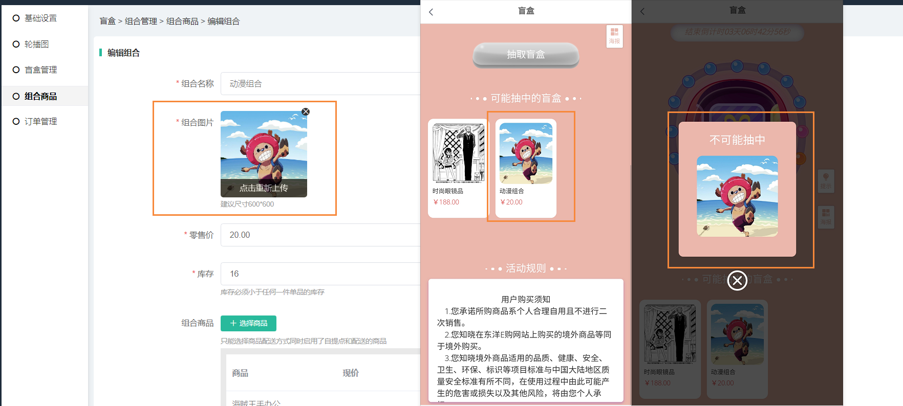903x406 pixels.
Task: Click the 提示 icon in right preview
Action: coord(826,181)
